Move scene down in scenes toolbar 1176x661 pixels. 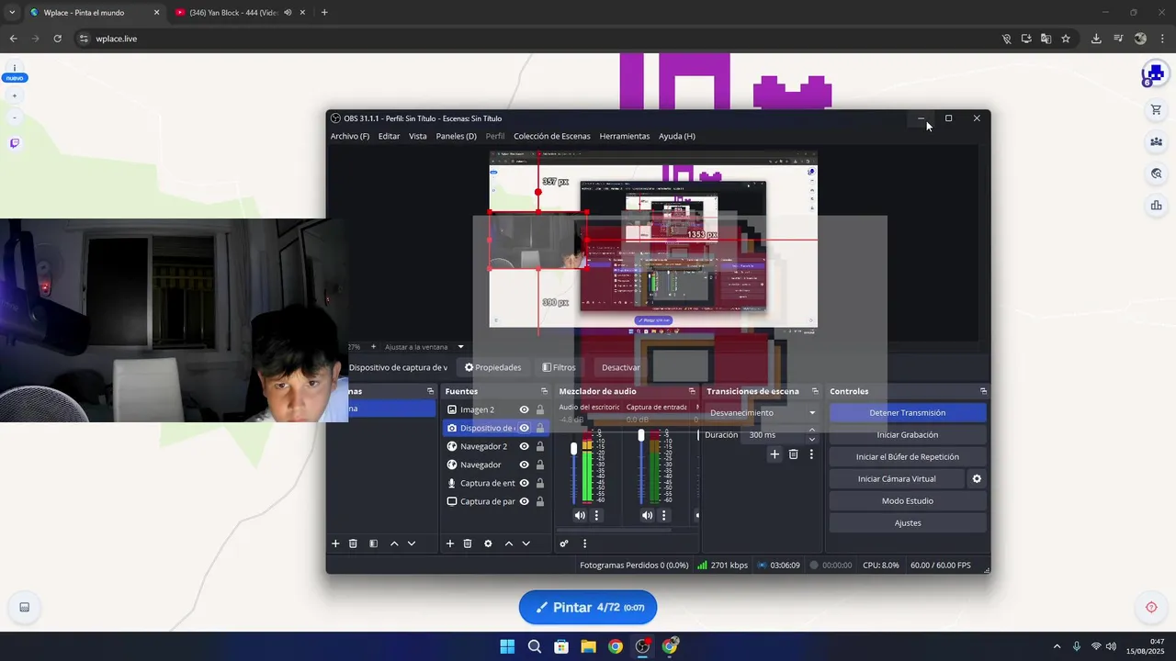coord(412,543)
